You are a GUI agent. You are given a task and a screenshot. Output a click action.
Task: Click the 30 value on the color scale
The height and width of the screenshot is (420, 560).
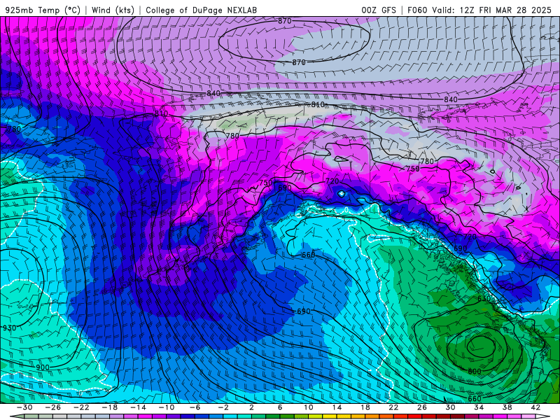click(x=450, y=407)
